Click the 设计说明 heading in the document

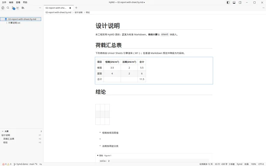tap(107, 26)
